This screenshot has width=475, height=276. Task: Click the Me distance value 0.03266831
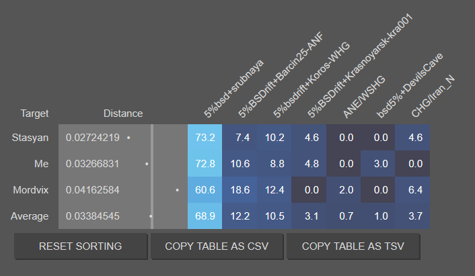(x=92, y=164)
